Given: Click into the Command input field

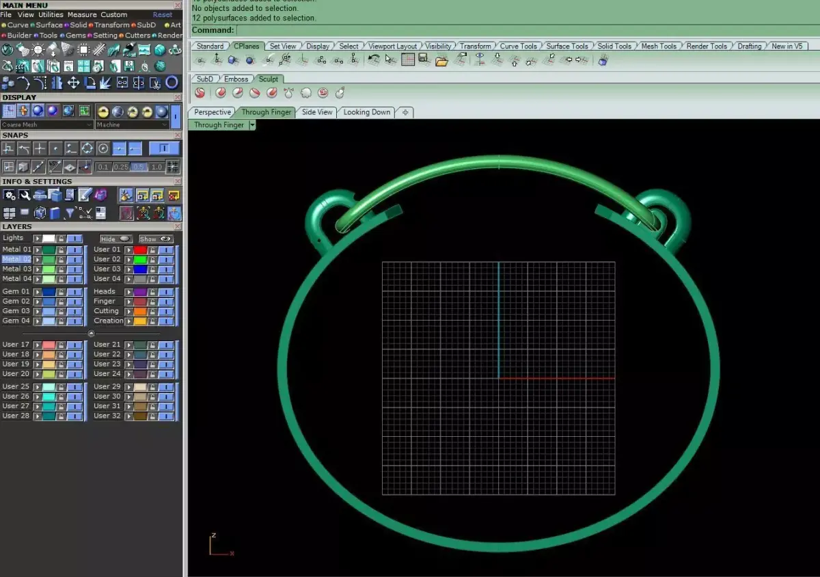Looking at the screenshot, I should pos(527,30).
